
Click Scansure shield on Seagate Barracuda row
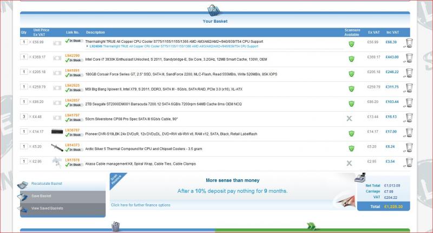pyautogui.click(x=351, y=103)
